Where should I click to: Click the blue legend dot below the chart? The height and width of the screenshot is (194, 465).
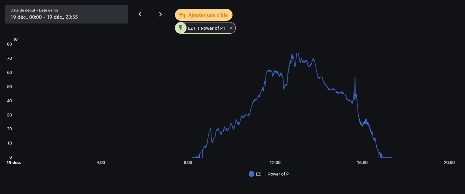[x=251, y=174]
